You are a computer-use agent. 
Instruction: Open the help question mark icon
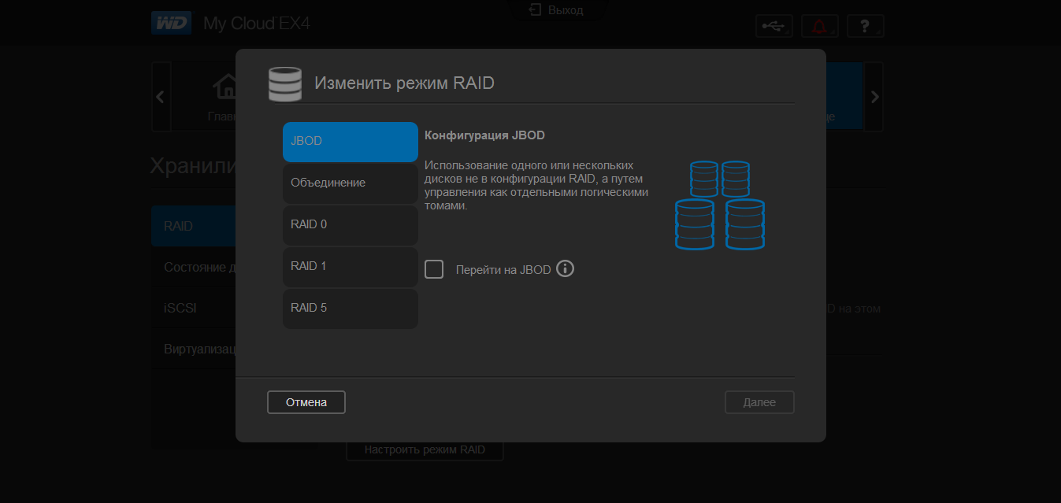tap(865, 26)
